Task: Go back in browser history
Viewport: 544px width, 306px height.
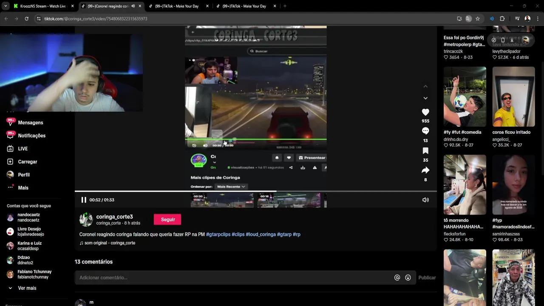Action: pos(6,19)
